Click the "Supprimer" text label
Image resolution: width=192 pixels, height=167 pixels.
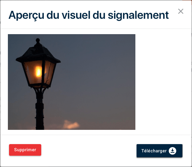tap(25, 150)
